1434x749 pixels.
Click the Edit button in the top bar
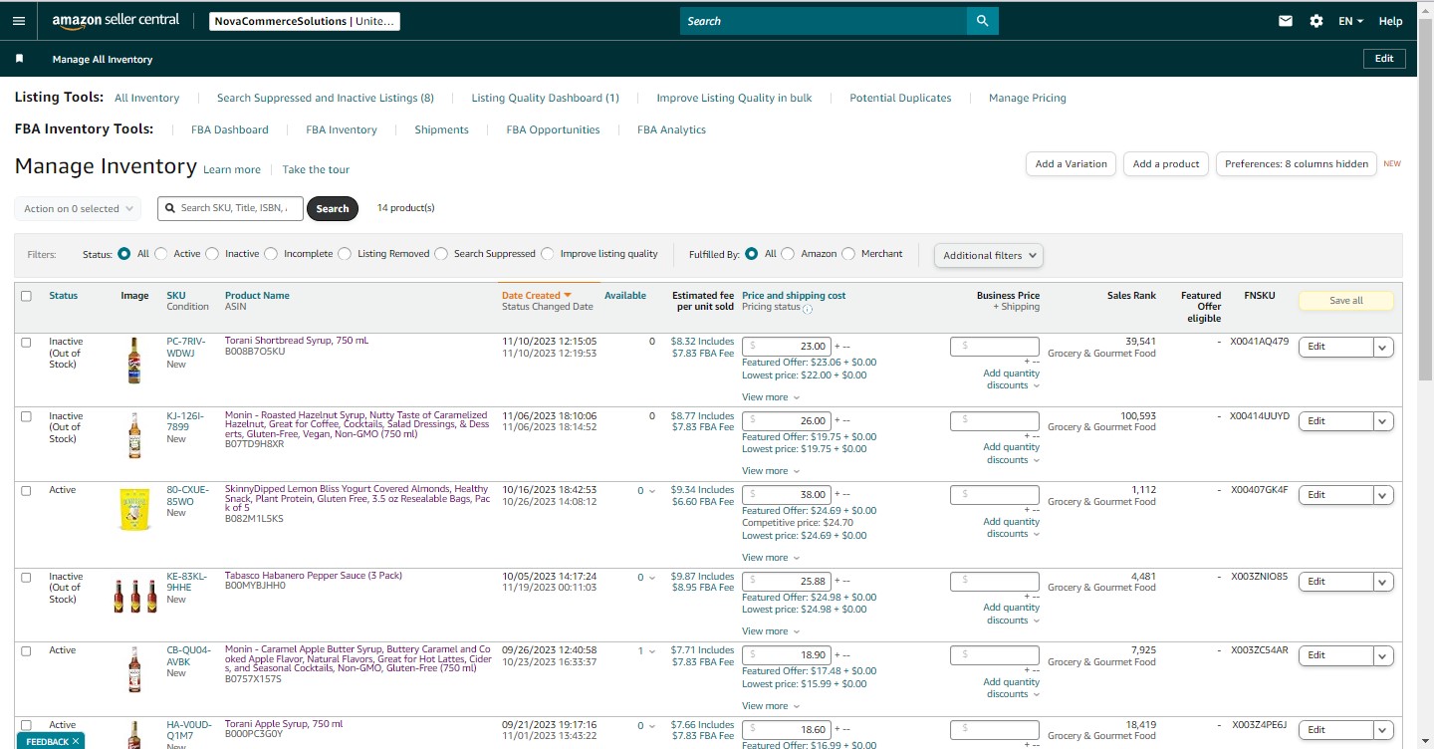(x=1384, y=59)
